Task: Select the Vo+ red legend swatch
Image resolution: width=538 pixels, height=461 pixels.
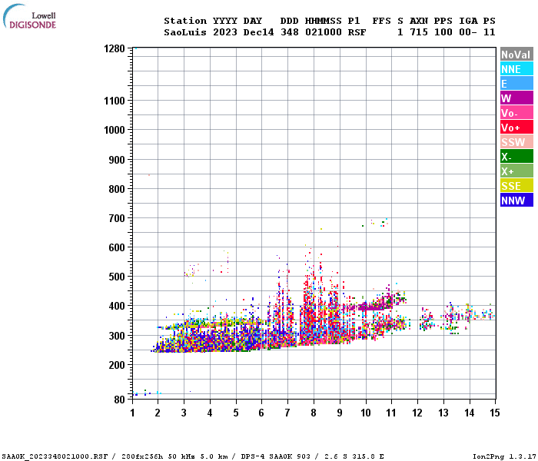Action: point(516,128)
